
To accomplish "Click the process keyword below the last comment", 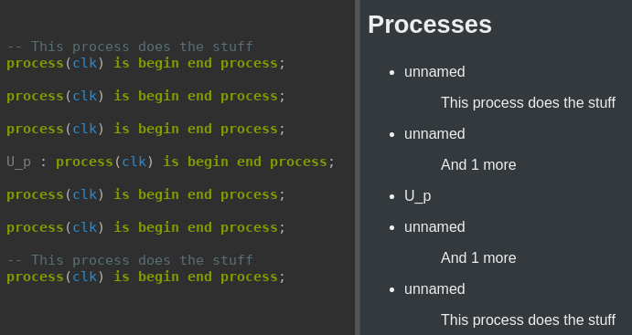I will click(x=35, y=277).
